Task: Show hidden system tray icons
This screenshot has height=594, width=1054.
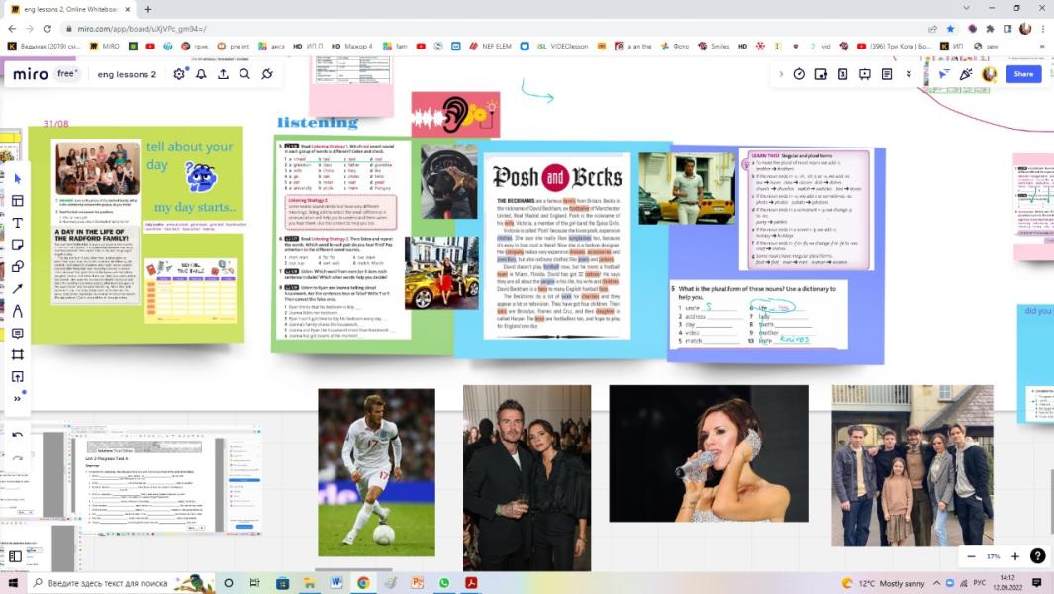Action: 936,583
